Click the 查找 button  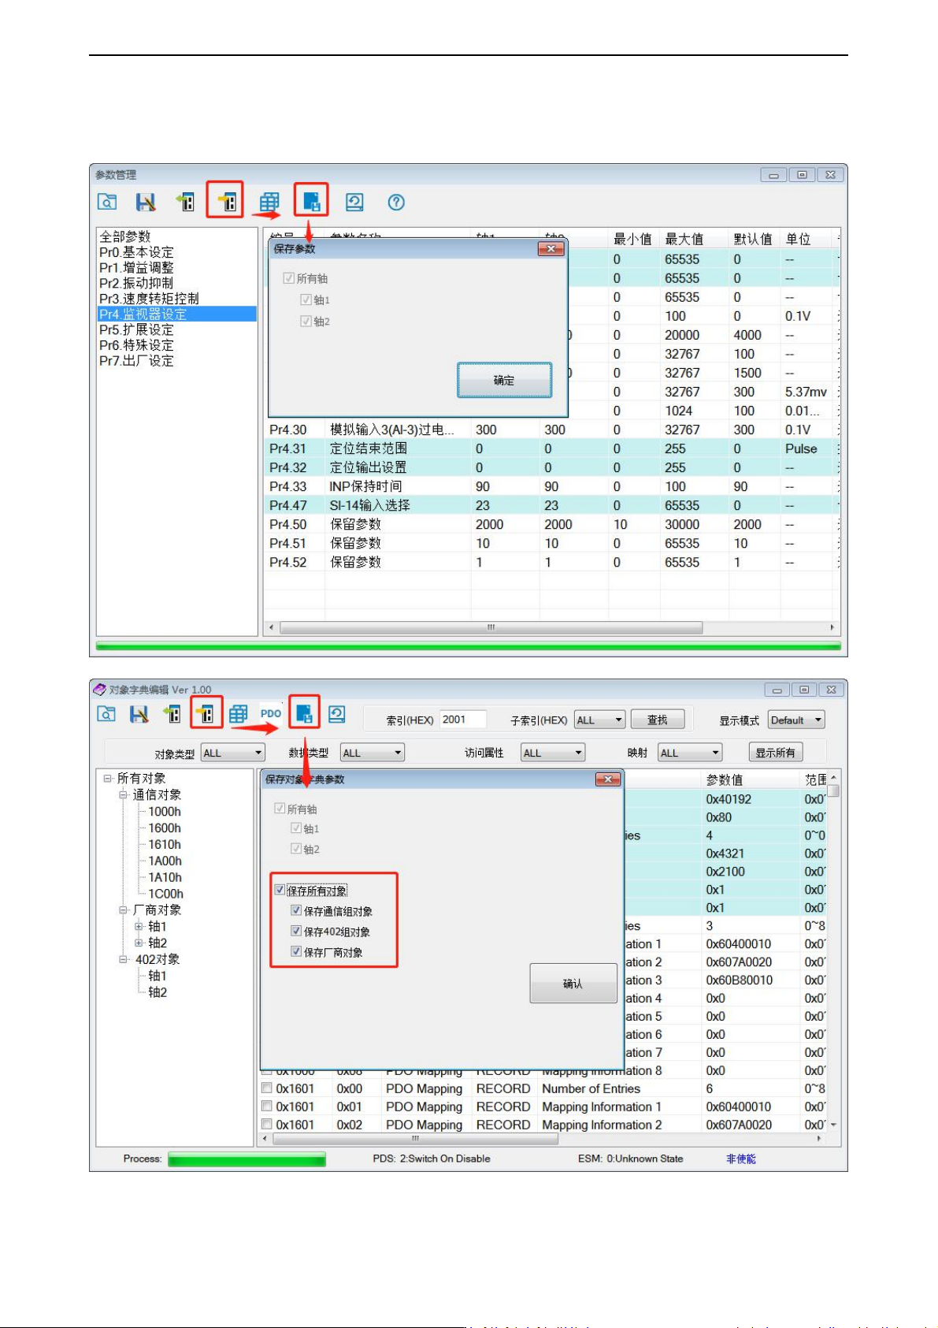point(658,720)
